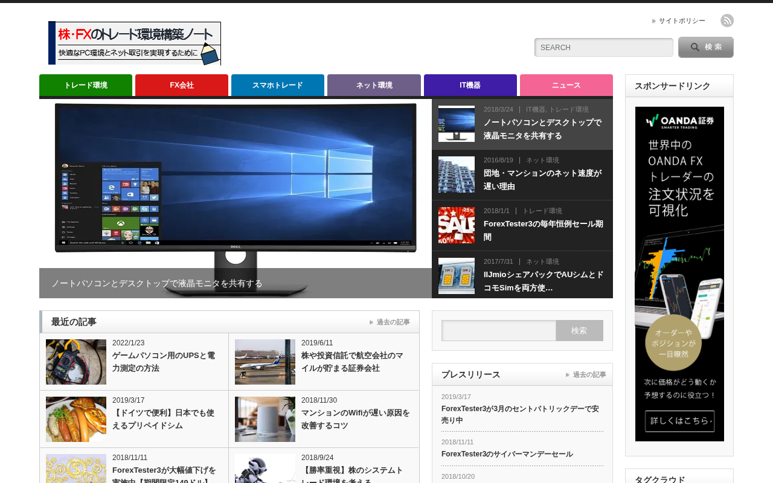Select the FX会社 red tab
The height and width of the screenshot is (483, 773).
pos(182,85)
